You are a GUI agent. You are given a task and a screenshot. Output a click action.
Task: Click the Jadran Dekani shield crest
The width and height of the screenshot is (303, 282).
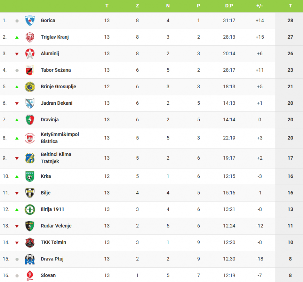[30, 103]
